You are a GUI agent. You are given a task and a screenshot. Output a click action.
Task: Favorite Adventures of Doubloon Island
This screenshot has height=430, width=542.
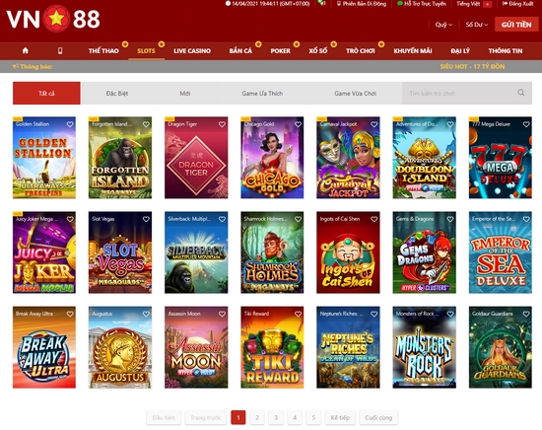coord(450,124)
